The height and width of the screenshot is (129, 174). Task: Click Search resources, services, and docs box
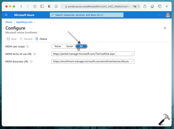[x=87, y=15]
